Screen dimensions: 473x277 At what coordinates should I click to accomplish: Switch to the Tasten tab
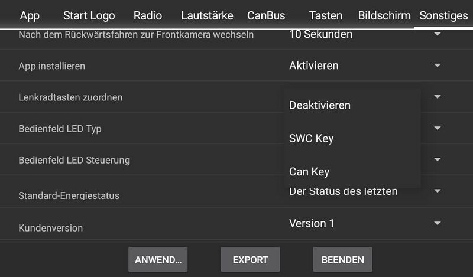(x=326, y=15)
